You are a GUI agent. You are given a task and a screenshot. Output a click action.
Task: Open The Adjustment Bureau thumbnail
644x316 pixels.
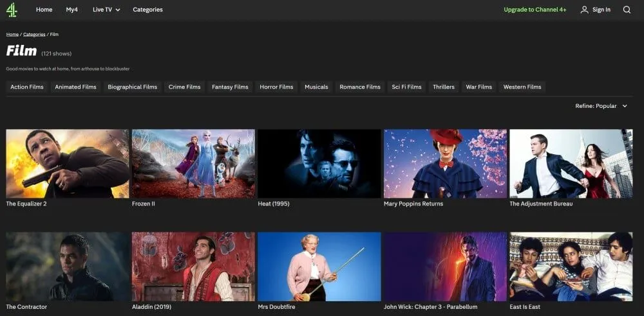pyautogui.click(x=571, y=164)
